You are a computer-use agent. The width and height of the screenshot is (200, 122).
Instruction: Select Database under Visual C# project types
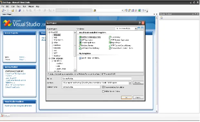pos(57,45)
